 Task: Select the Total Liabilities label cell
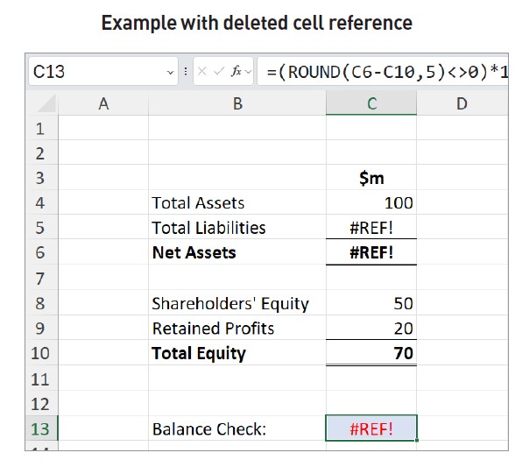[237, 227]
